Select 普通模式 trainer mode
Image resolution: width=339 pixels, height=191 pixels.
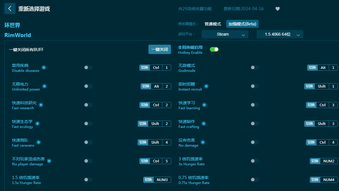tap(213, 24)
